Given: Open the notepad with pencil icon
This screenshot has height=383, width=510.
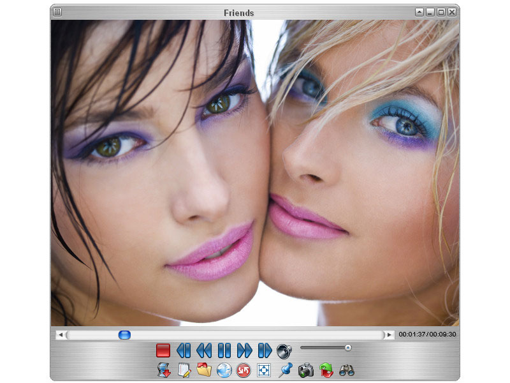Looking at the screenshot, I should pos(184,370).
